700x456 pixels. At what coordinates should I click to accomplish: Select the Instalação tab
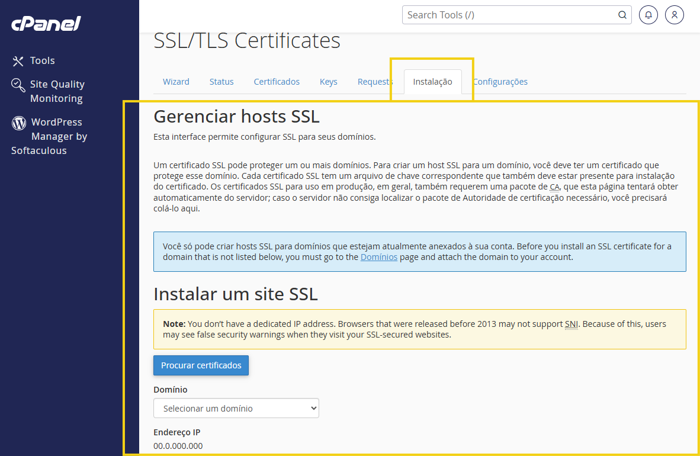tap(432, 82)
